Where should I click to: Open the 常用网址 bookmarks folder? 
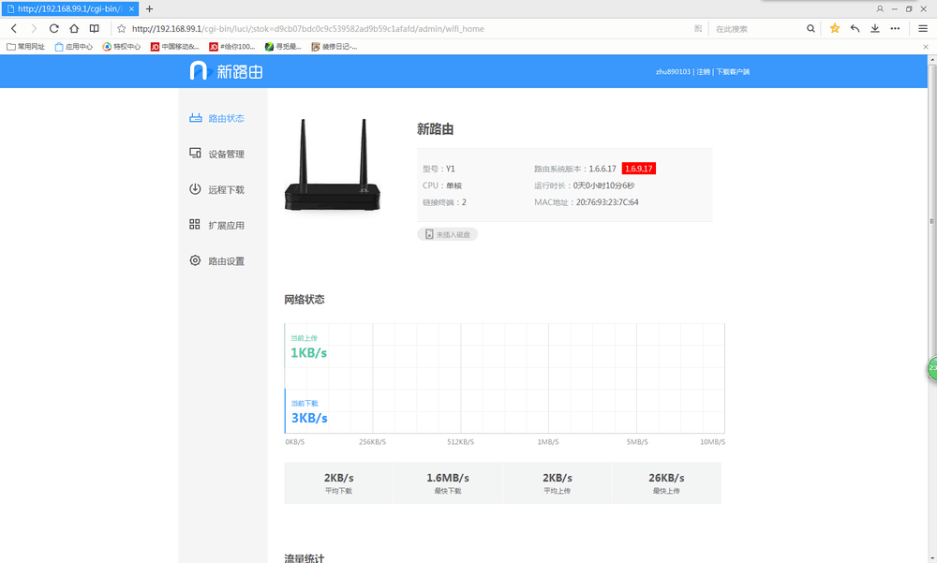pos(25,47)
